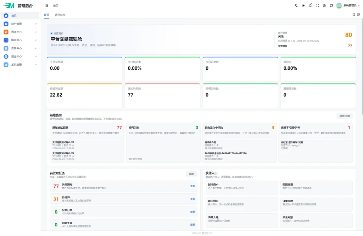363x236 pixels.
Task: Click the 刷新告警 button
Action: (345, 116)
